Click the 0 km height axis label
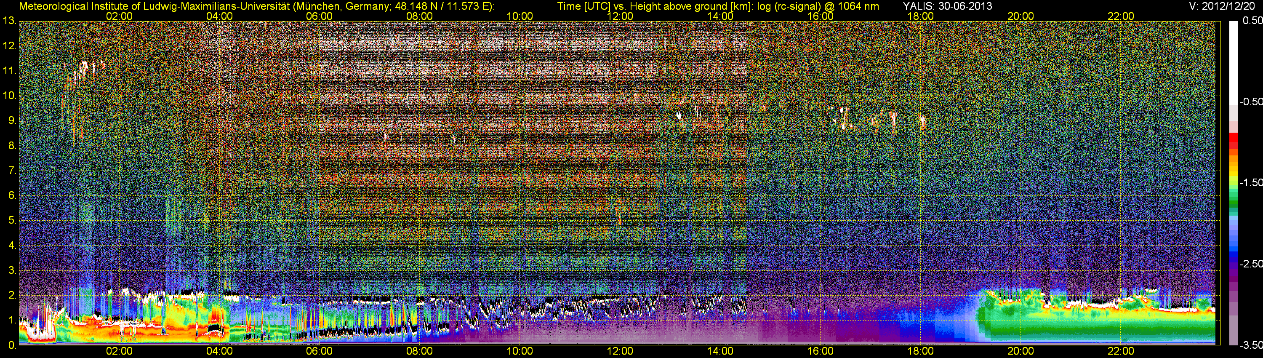This screenshot has height=358, width=1263. 12,345
